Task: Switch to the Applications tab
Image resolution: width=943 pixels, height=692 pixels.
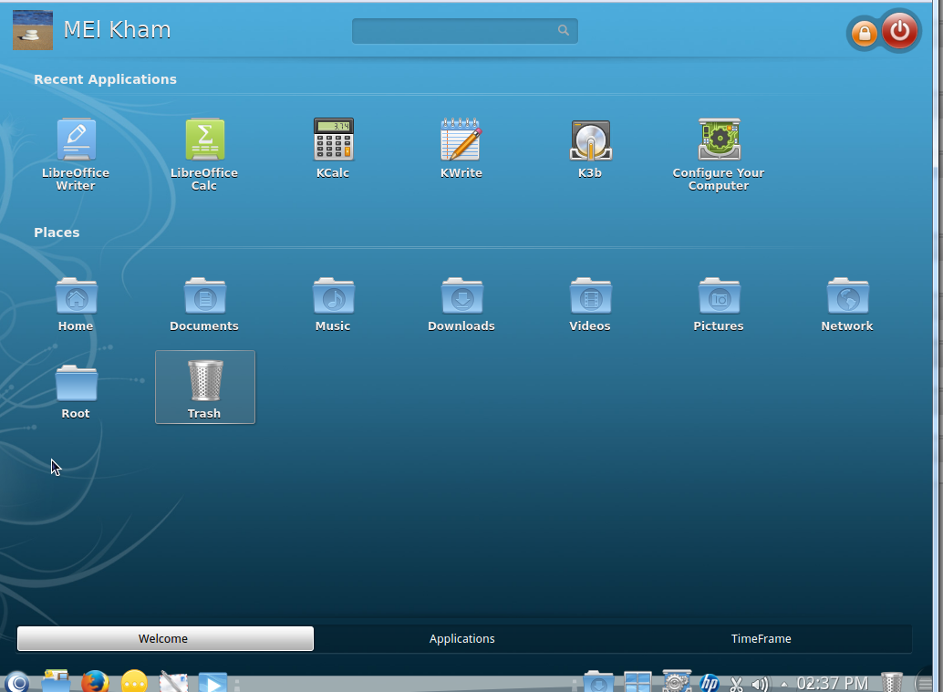Action: click(461, 638)
